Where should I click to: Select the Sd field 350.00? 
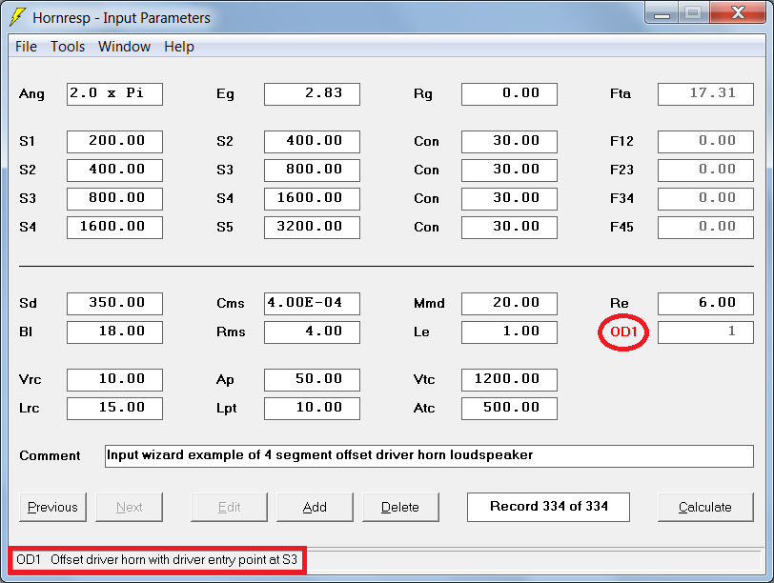click(114, 303)
